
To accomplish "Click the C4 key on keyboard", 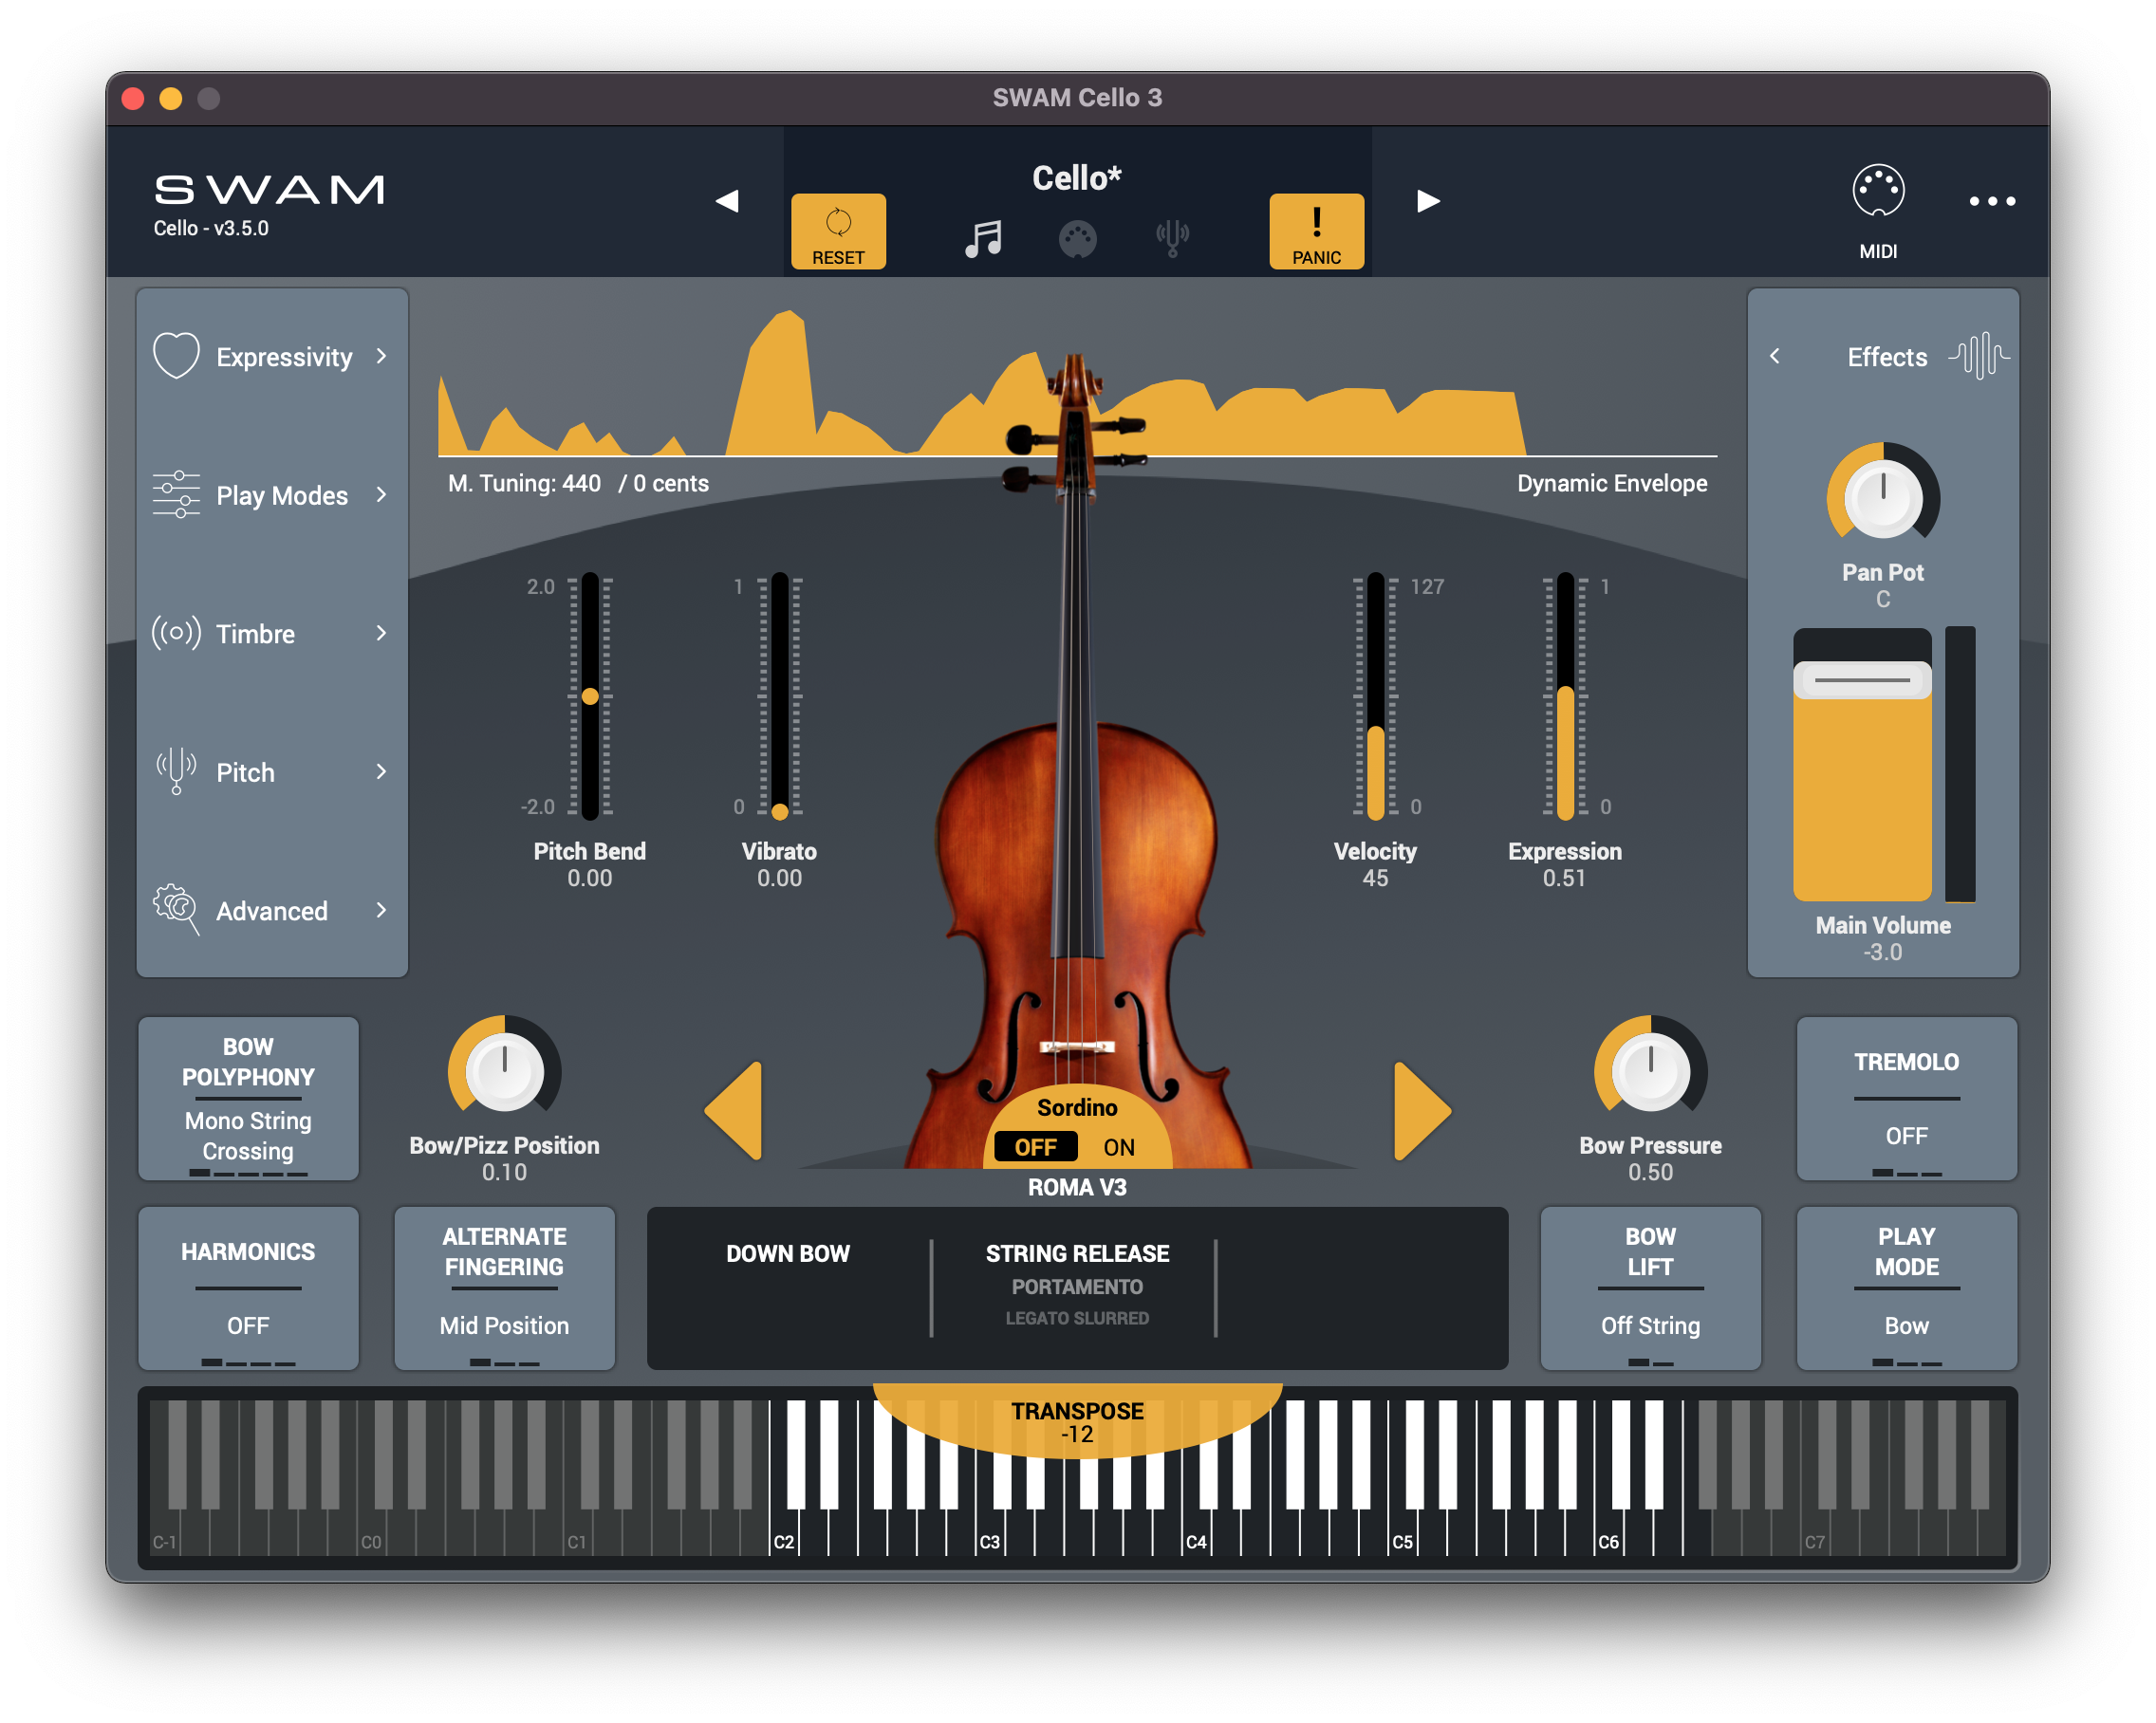I will pyautogui.click(x=1195, y=1532).
